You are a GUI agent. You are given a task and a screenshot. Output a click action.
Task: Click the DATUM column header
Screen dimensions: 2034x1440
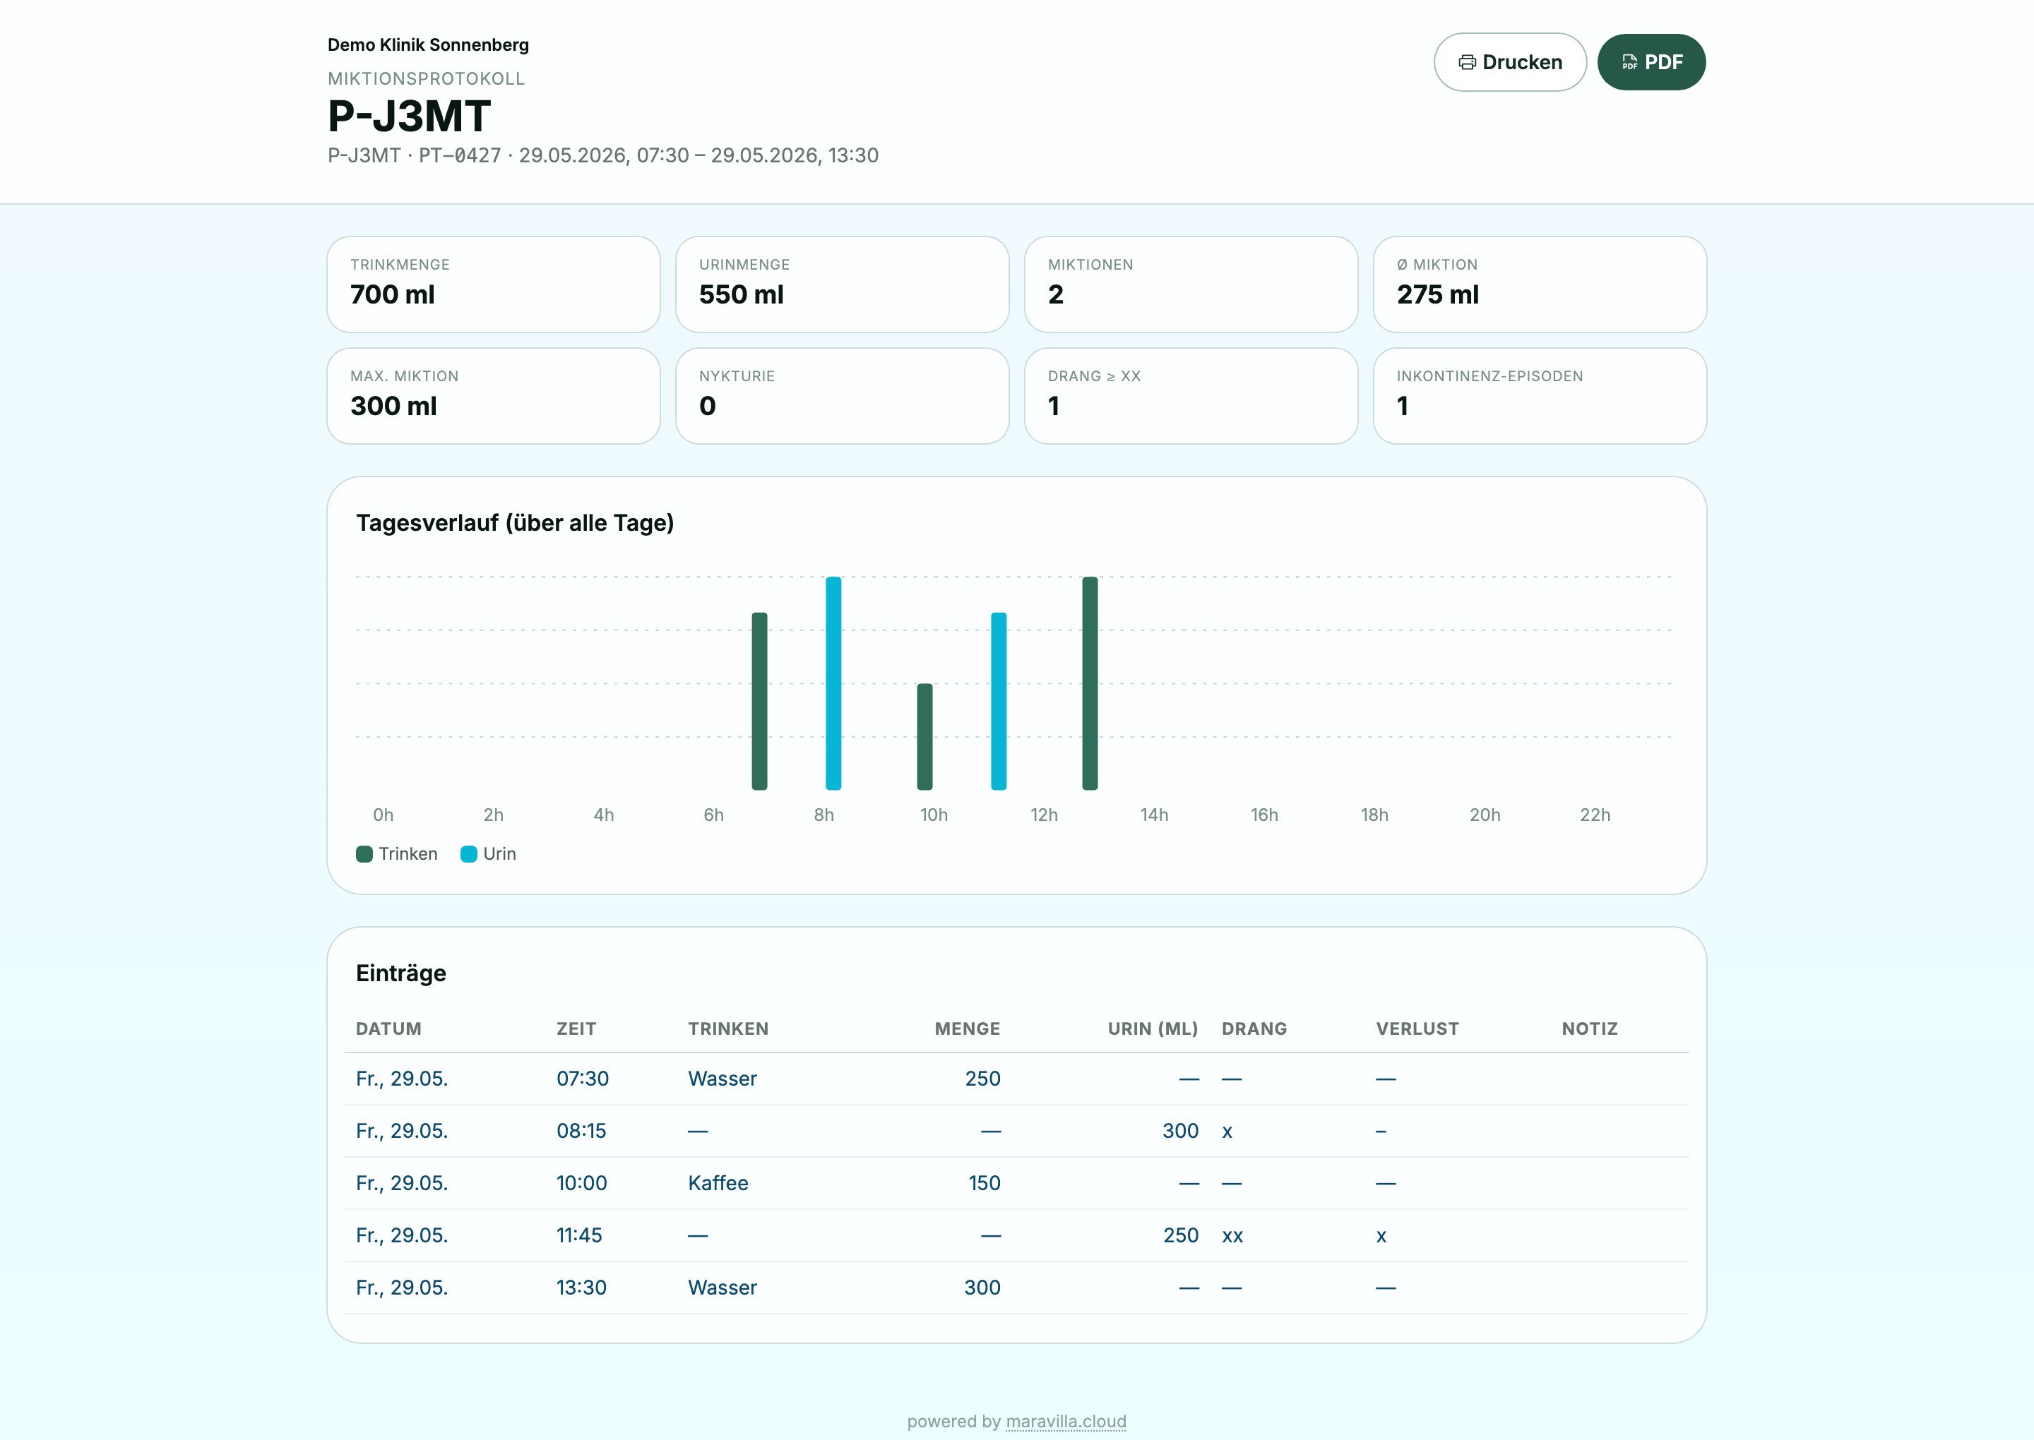click(x=388, y=1028)
